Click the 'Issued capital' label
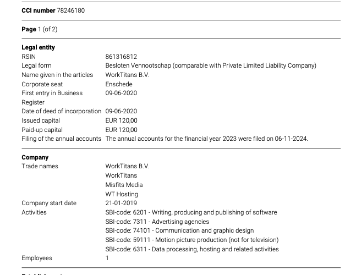Viewport: 356px width, 275px height. click(x=41, y=120)
